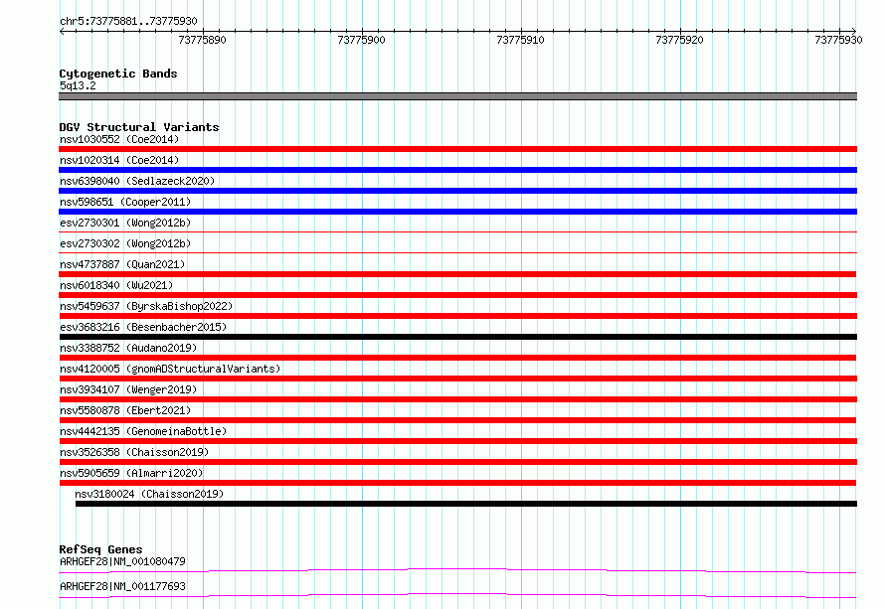Image resolution: width=885 pixels, height=609 pixels.
Task: Select nsv4737887 (Quan2021) label
Action: 122,264
